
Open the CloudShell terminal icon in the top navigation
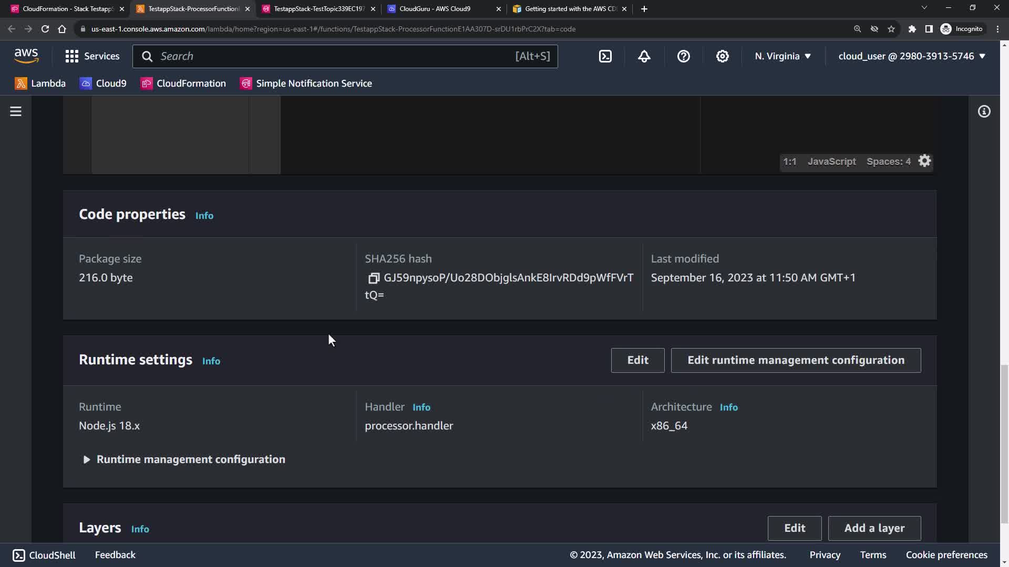[x=605, y=56]
